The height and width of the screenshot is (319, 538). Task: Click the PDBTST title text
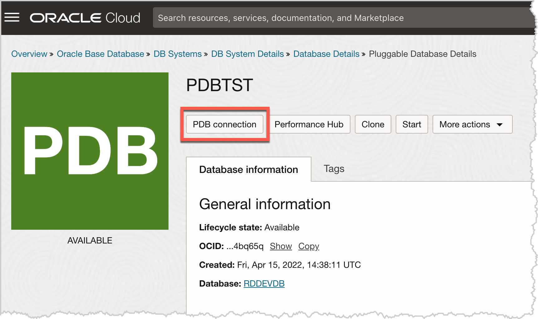click(219, 85)
